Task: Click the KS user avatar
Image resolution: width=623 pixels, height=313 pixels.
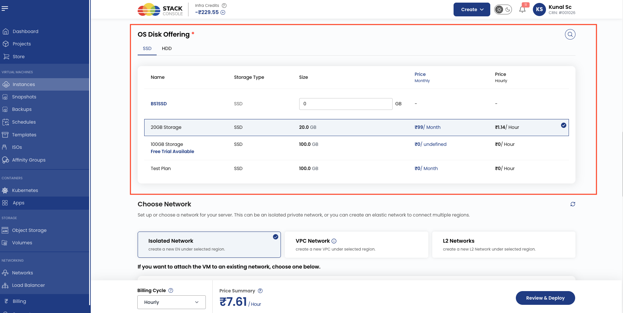Action: 539,9
